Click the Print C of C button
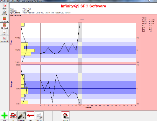The image size is (157, 121). [x=39, y=116]
